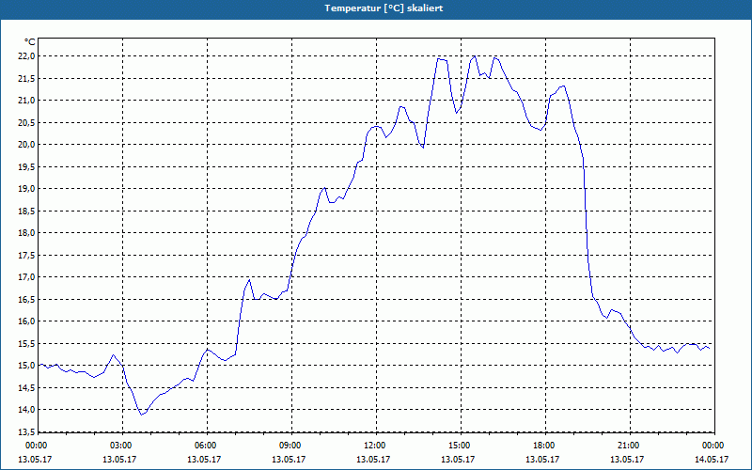Click the °C unit label above the y-axis

30,42
